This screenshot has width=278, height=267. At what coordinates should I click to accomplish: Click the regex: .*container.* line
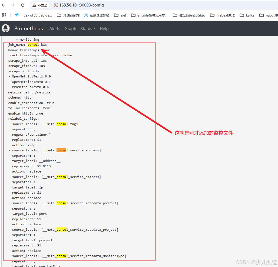coord(31,135)
